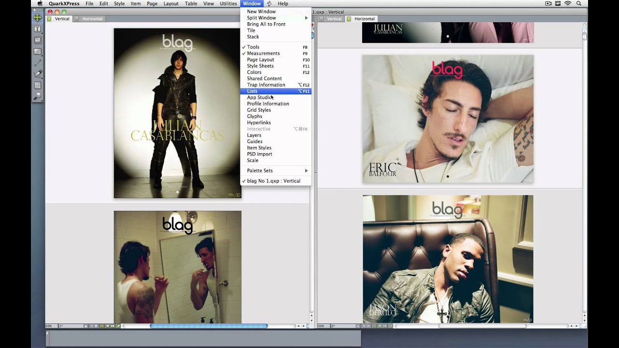The height and width of the screenshot is (348, 619).
Task: Click Julian Casablancas cover page
Action: click(x=177, y=113)
